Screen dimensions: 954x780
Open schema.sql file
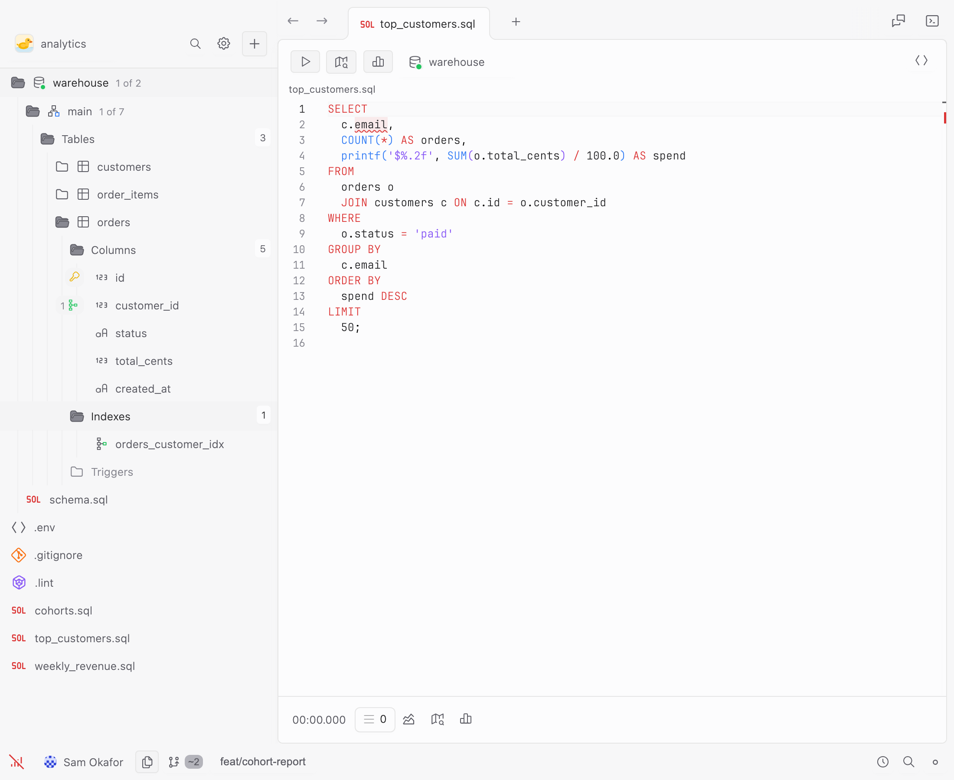(78, 500)
